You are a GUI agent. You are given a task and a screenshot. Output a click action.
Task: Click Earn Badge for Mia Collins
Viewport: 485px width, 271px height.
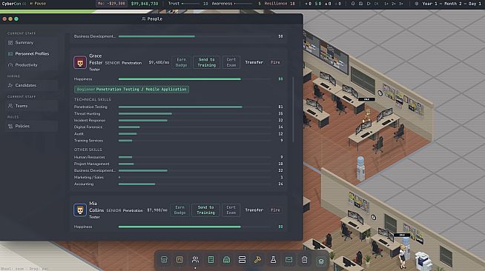tap(179, 210)
